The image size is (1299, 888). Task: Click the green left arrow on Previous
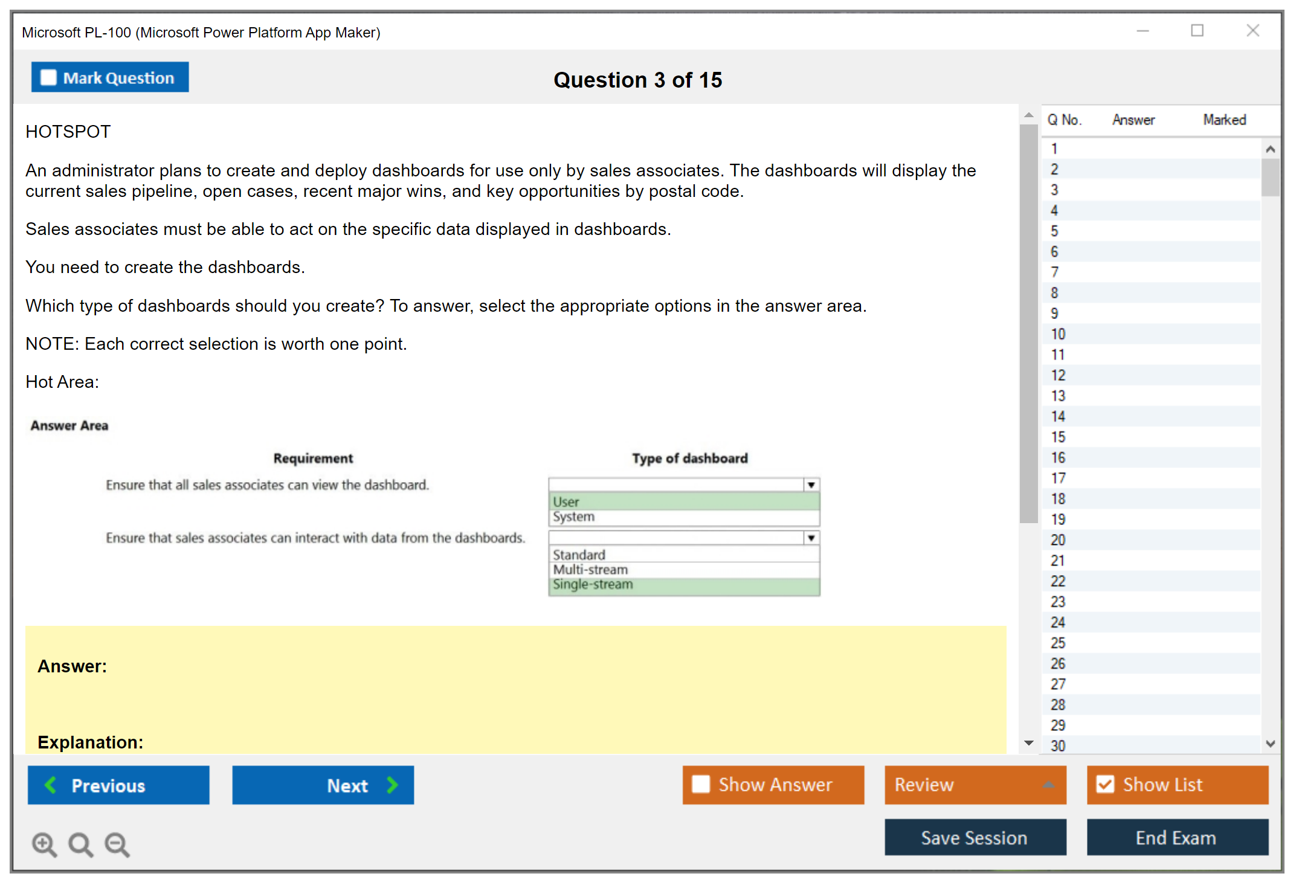click(x=51, y=785)
